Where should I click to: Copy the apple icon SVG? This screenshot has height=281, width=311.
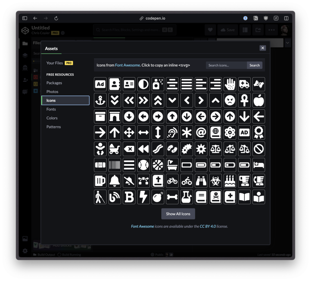258,100
